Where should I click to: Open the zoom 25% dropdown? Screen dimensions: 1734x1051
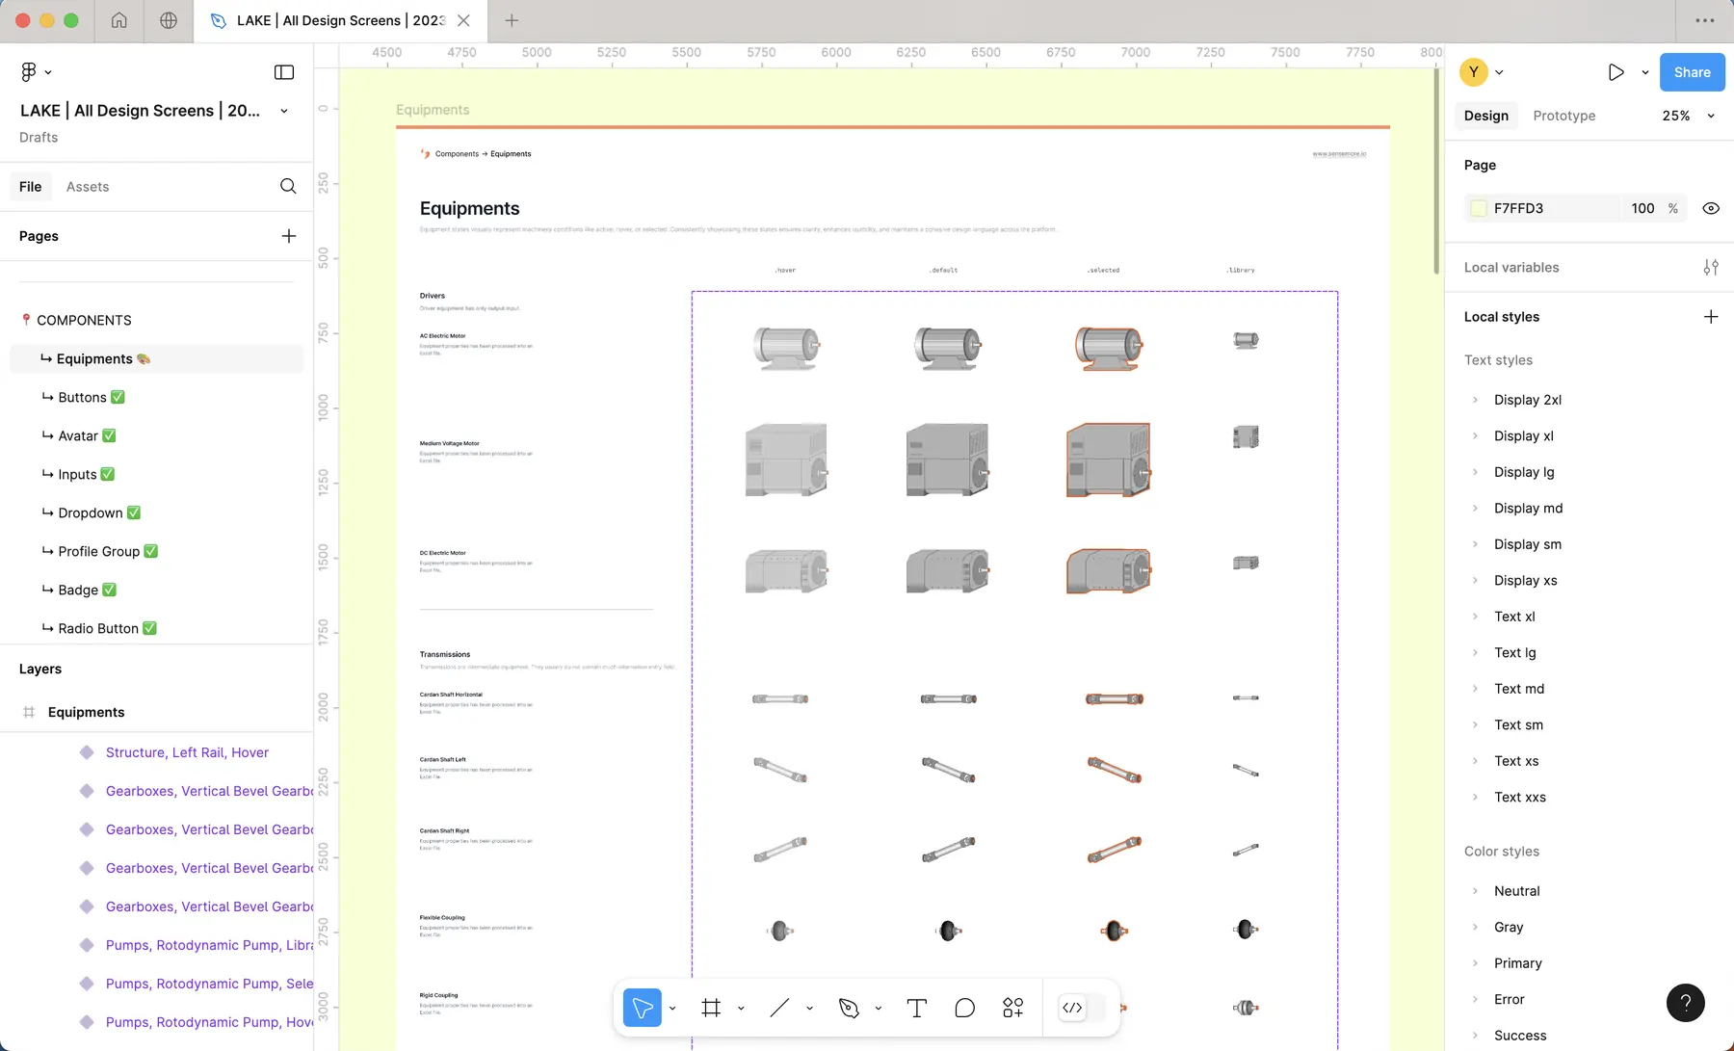(x=1688, y=116)
